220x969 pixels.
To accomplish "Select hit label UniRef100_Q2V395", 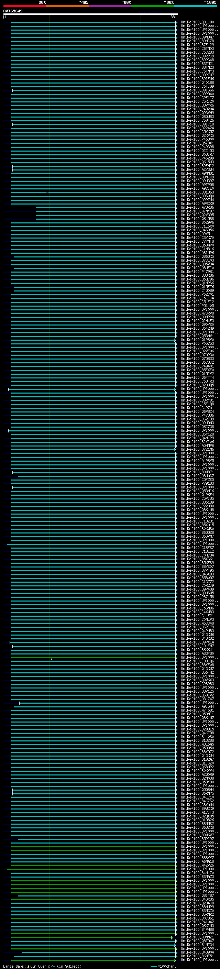I will pyautogui.click(x=197, y=215).
